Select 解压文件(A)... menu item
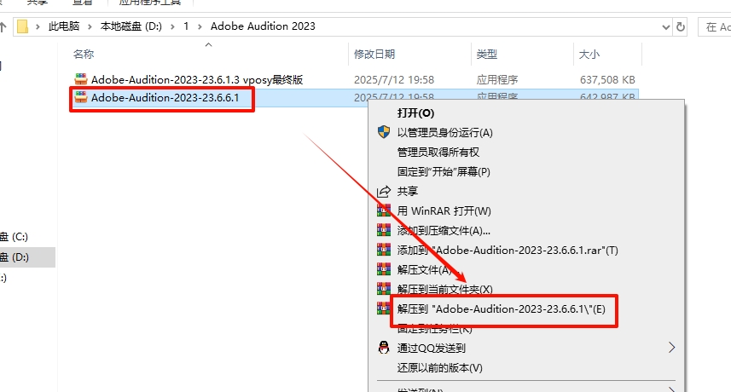Image resolution: width=731 pixels, height=392 pixels. pyautogui.click(x=526, y=269)
